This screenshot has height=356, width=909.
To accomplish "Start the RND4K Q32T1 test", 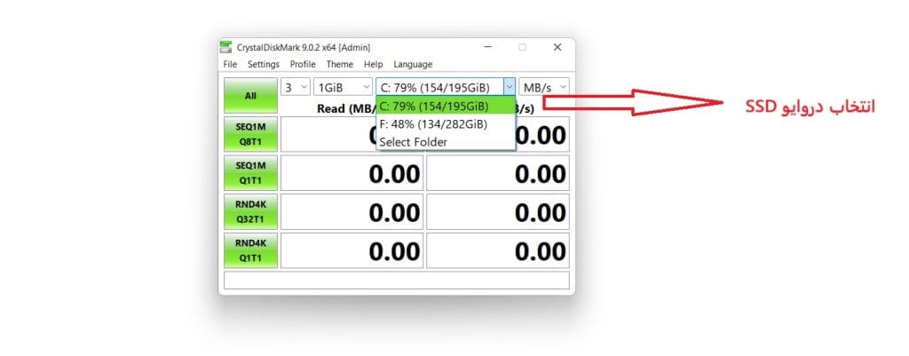I will point(250,211).
